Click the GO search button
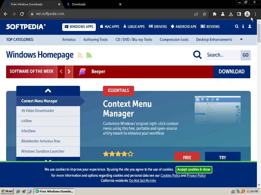This screenshot has width=261, height=195. tap(245, 55)
